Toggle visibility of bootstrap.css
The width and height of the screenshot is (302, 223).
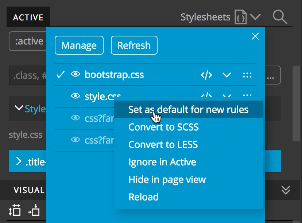75,75
